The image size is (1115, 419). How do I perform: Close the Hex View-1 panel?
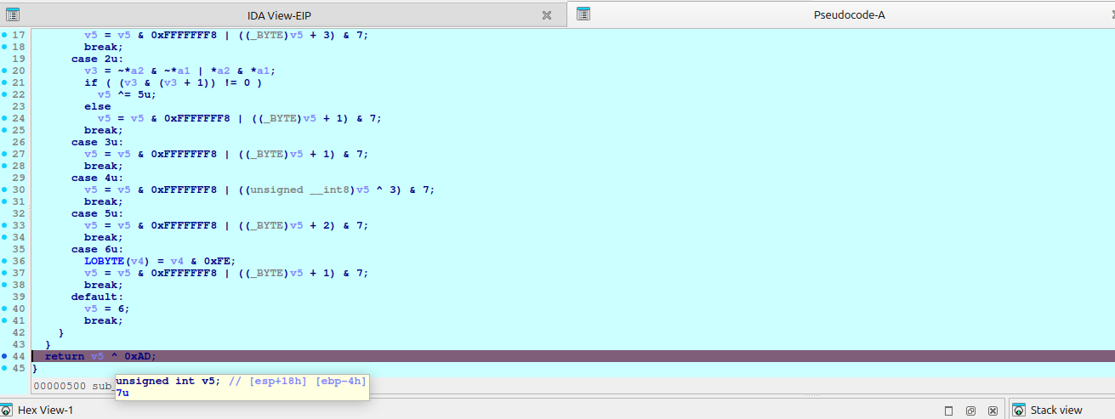point(993,411)
